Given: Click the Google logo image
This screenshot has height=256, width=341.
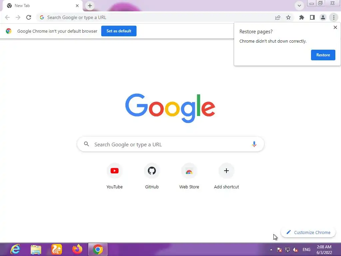Looking at the screenshot, I should pyautogui.click(x=170, y=108).
